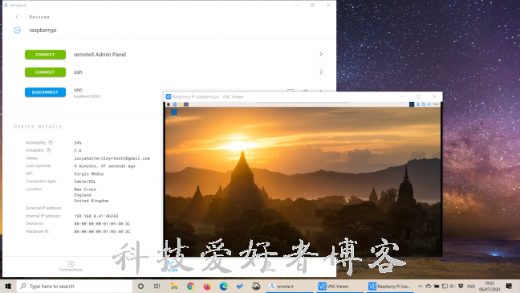
Task: Connect to the ssh service
Action: (45, 72)
